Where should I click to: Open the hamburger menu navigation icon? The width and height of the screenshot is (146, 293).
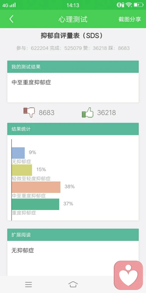pos(29,284)
